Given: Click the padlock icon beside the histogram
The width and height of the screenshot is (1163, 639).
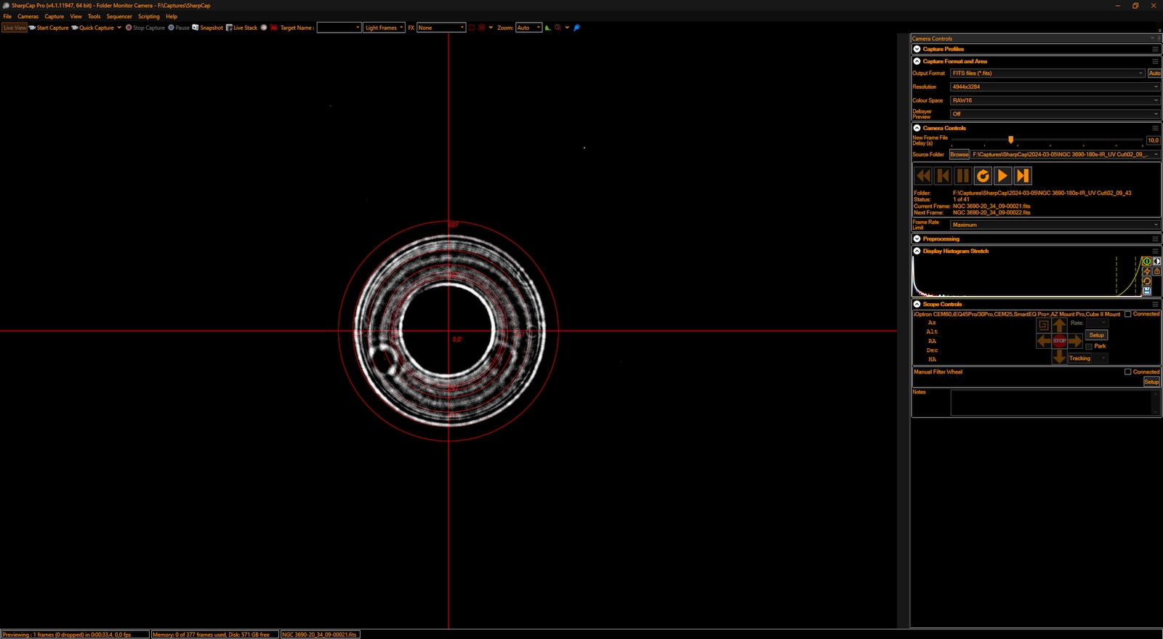Looking at the screenshot, I should coord(1156,271).
